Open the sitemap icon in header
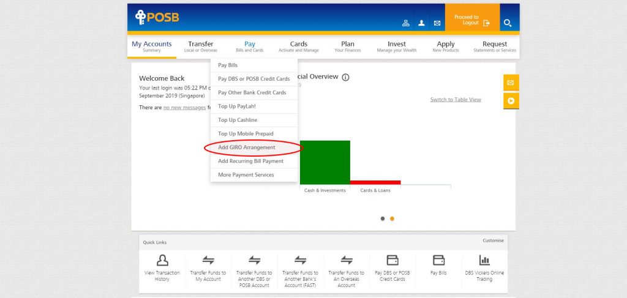Screen dimensions: 627x298 (x=405, y=23)
